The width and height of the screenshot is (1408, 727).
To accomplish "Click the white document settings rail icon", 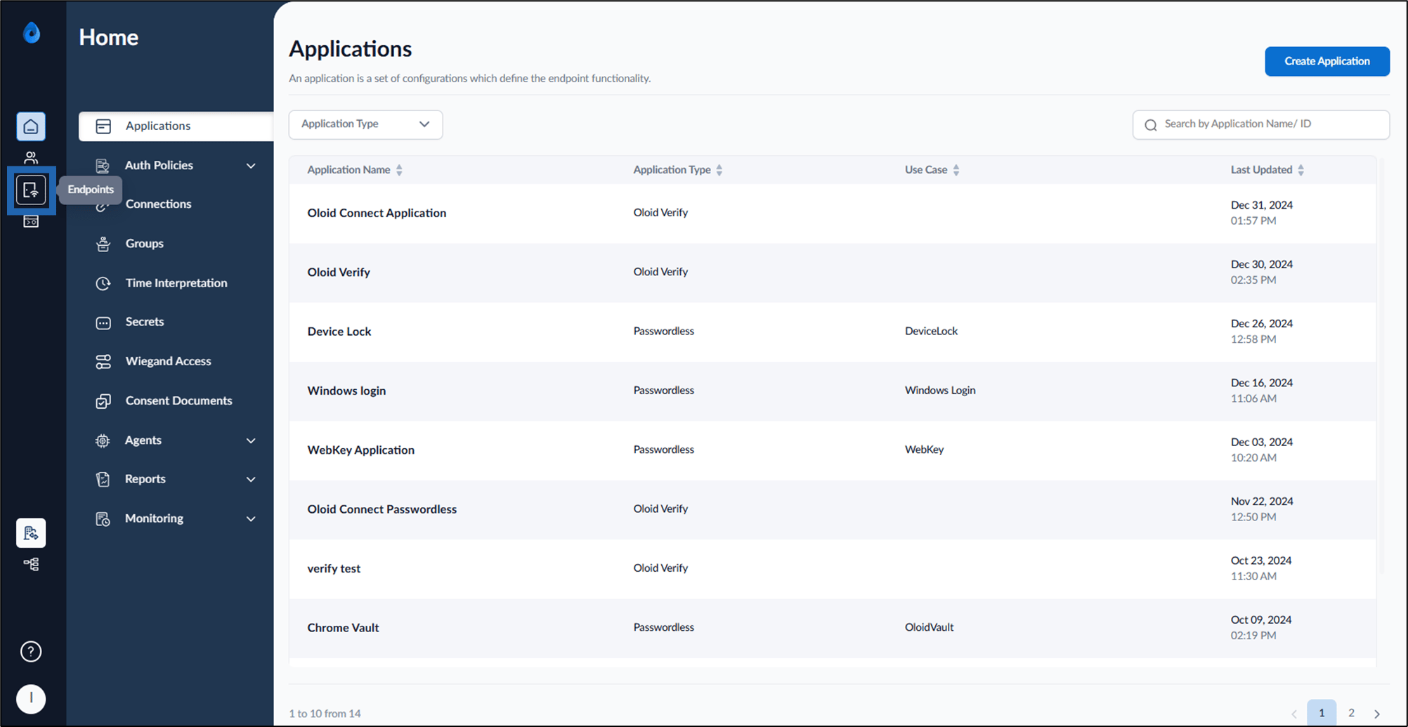I will [31, 533].
